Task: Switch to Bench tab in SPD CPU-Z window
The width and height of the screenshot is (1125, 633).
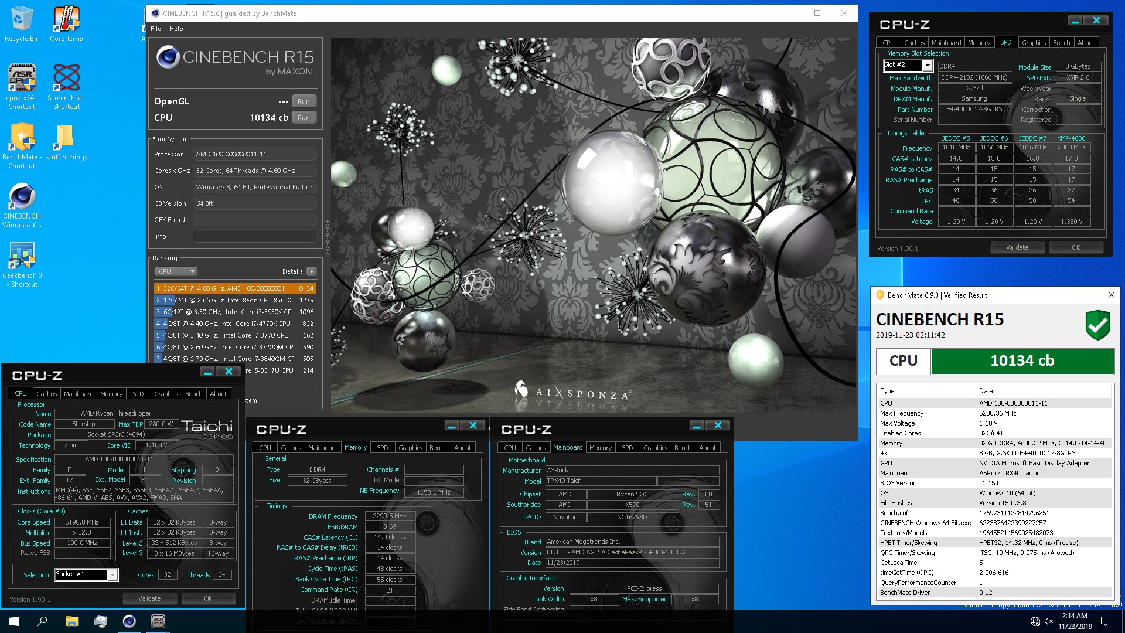Action: click(1061, 43)
